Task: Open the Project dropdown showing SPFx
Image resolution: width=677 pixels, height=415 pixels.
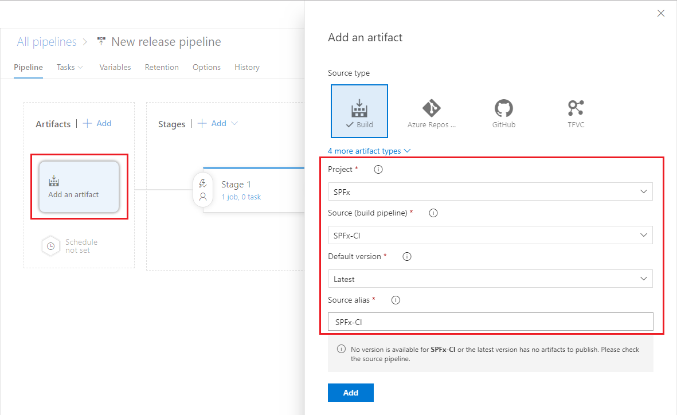Action: click(x=490, y=191)
